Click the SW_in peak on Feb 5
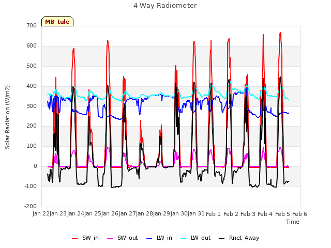The width and height of the screenshot is (331, 248). point(280,33)
